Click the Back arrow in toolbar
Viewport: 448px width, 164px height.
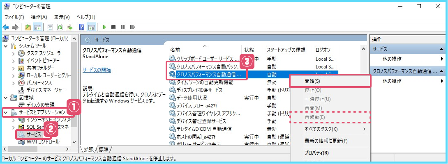pos(6,27)
